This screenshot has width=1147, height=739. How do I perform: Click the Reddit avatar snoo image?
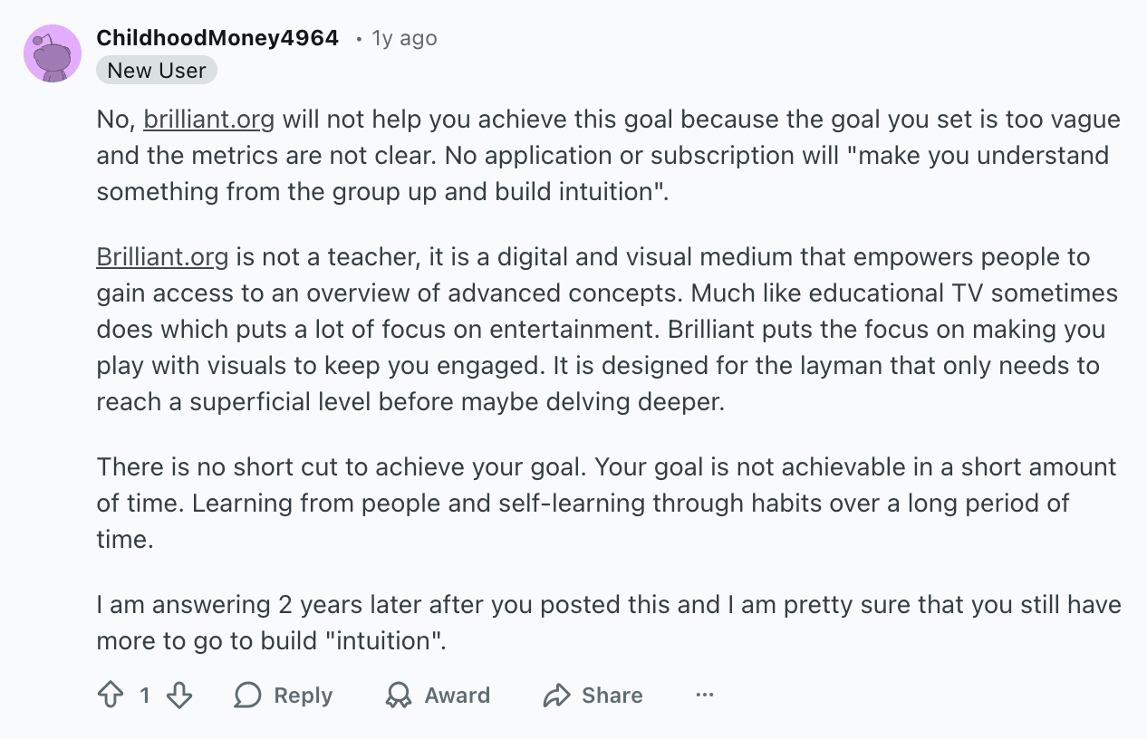tap(52, 53)
